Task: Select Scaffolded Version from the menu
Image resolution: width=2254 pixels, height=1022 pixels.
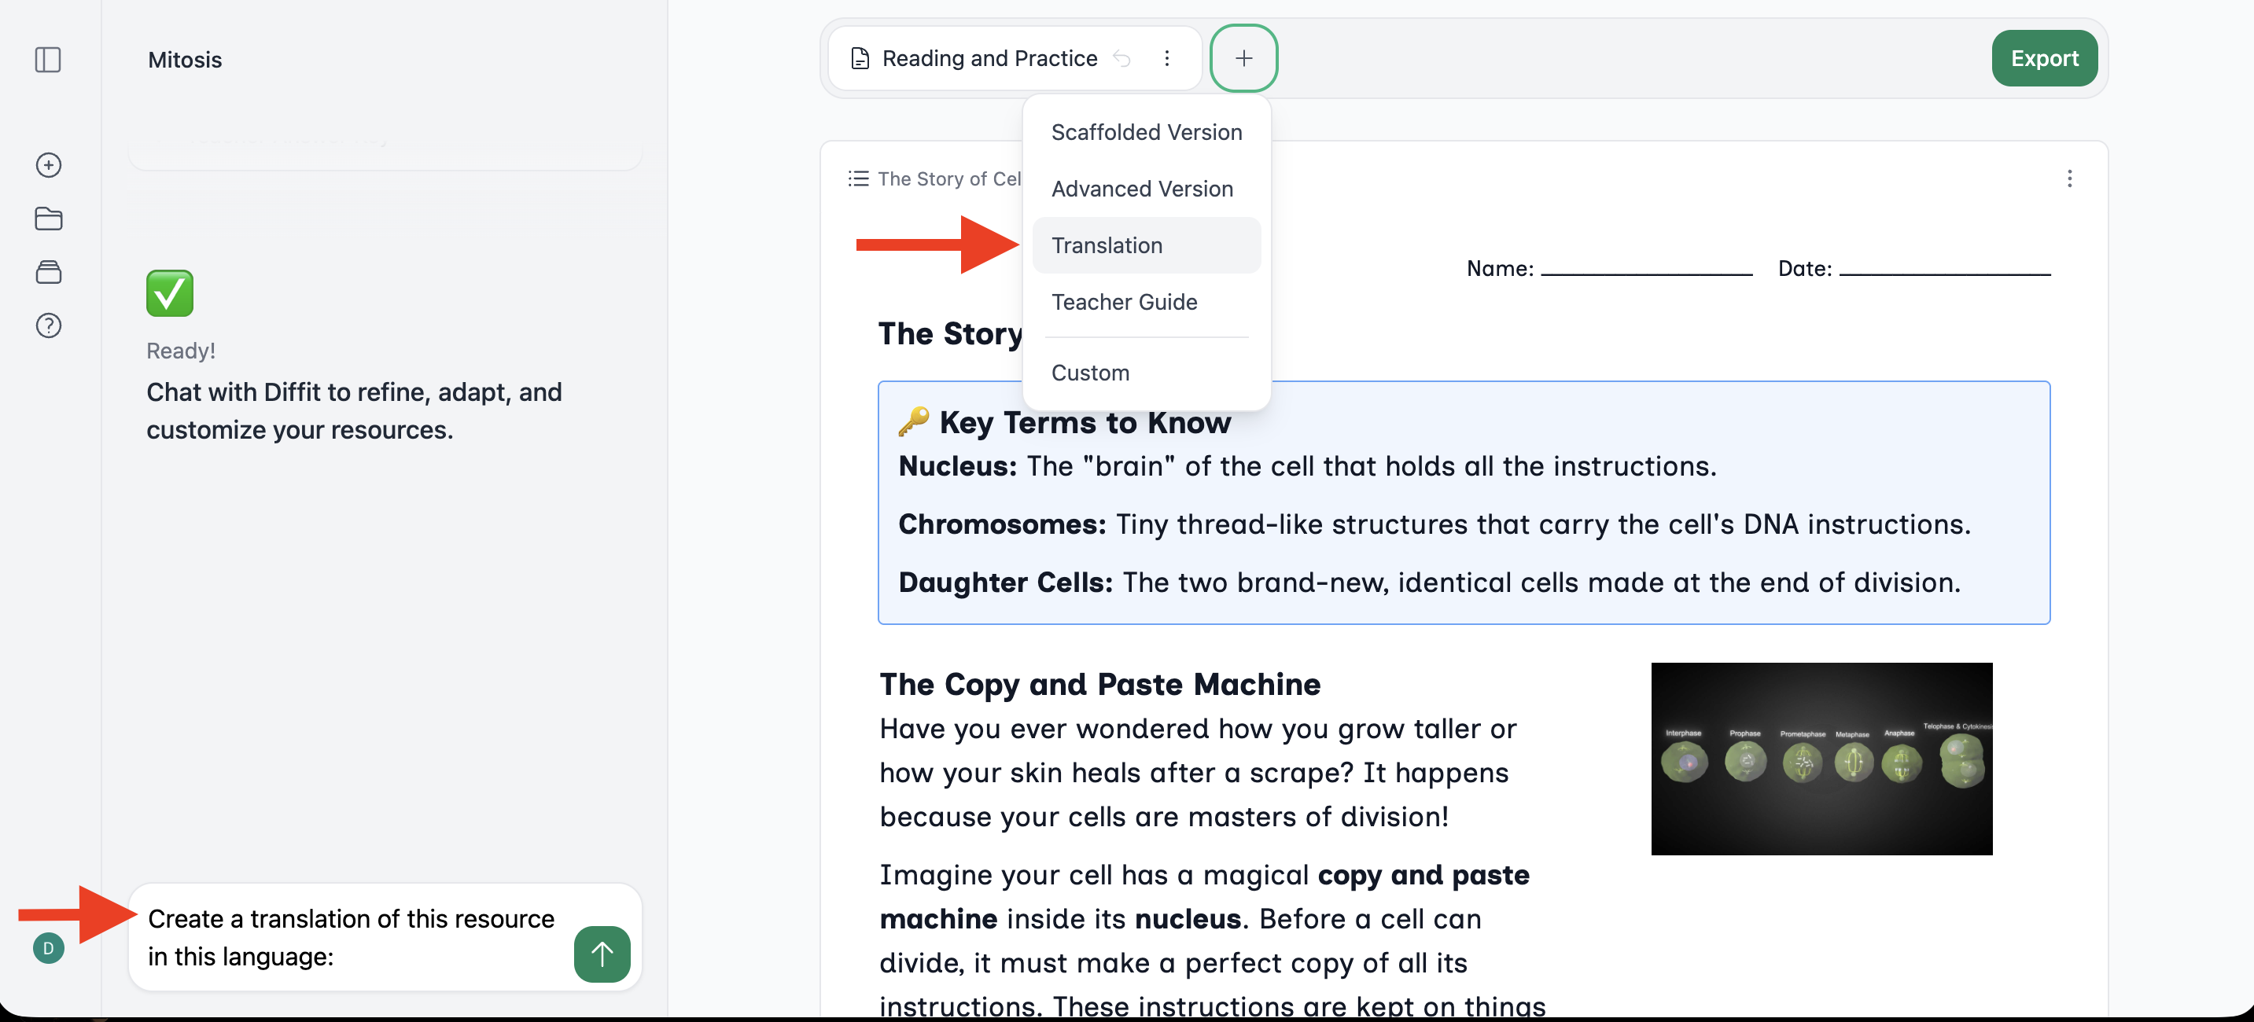Action: point(1146,132)
